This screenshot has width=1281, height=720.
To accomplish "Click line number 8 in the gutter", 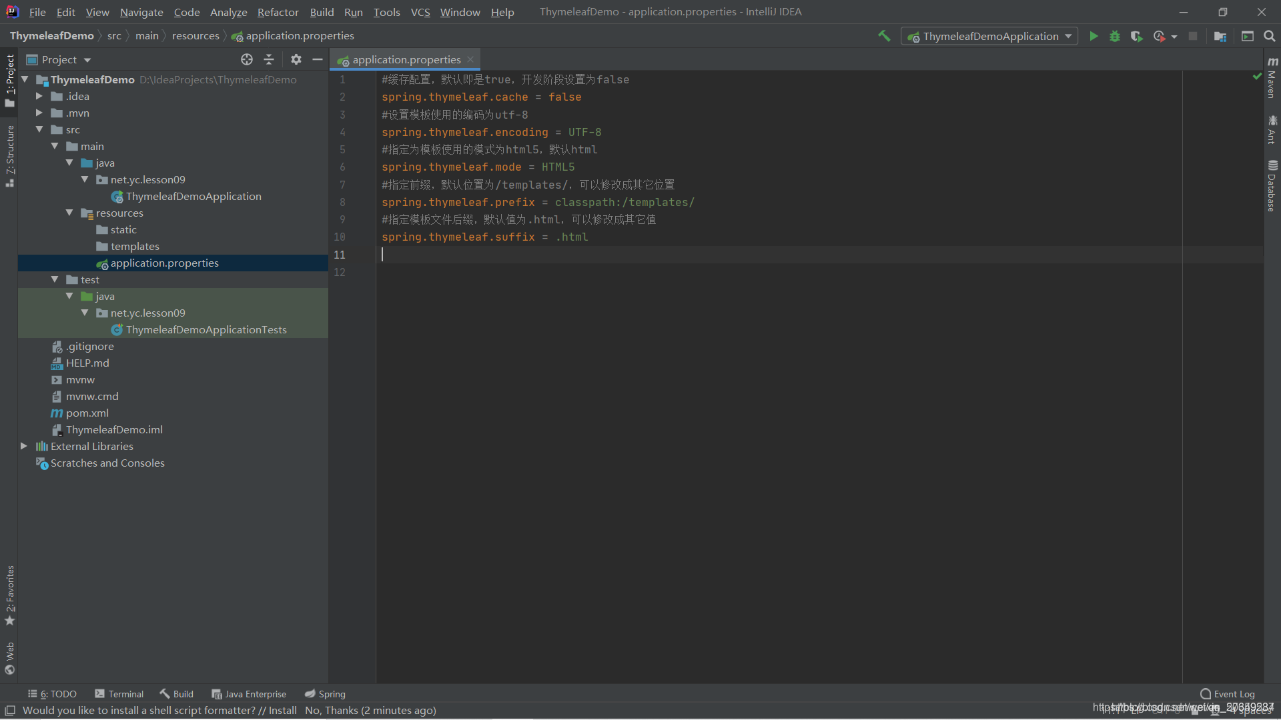I will tap(342, 202).
